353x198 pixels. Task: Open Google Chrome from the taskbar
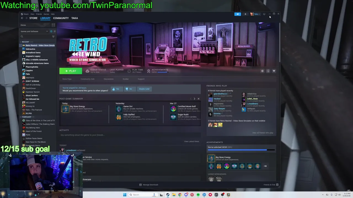click(x=180, y=195)
